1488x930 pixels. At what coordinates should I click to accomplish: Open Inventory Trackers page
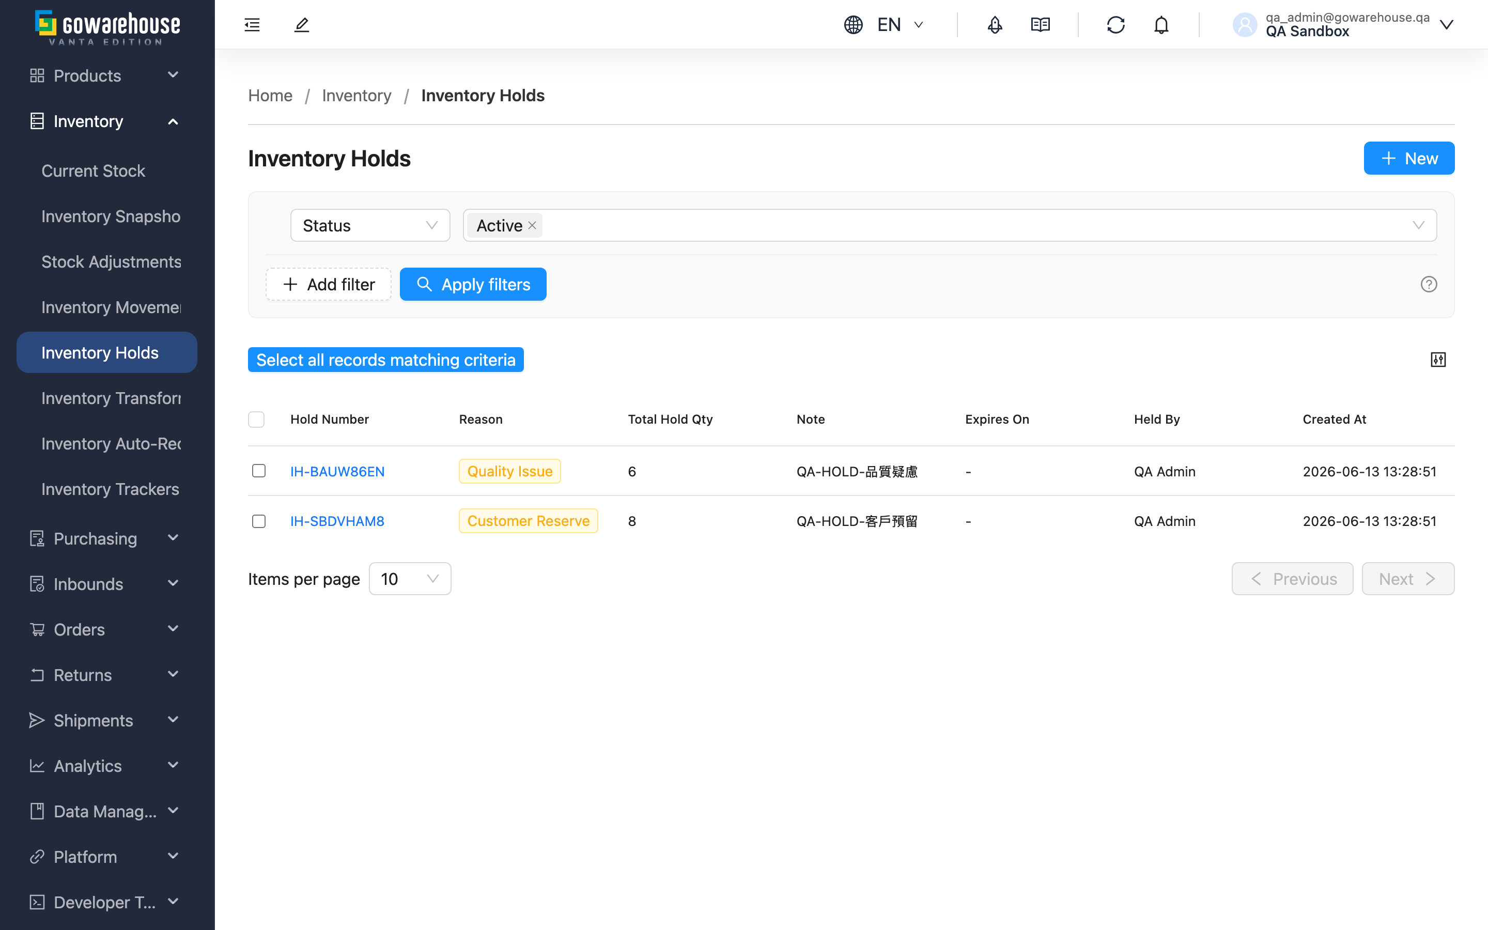107,489
